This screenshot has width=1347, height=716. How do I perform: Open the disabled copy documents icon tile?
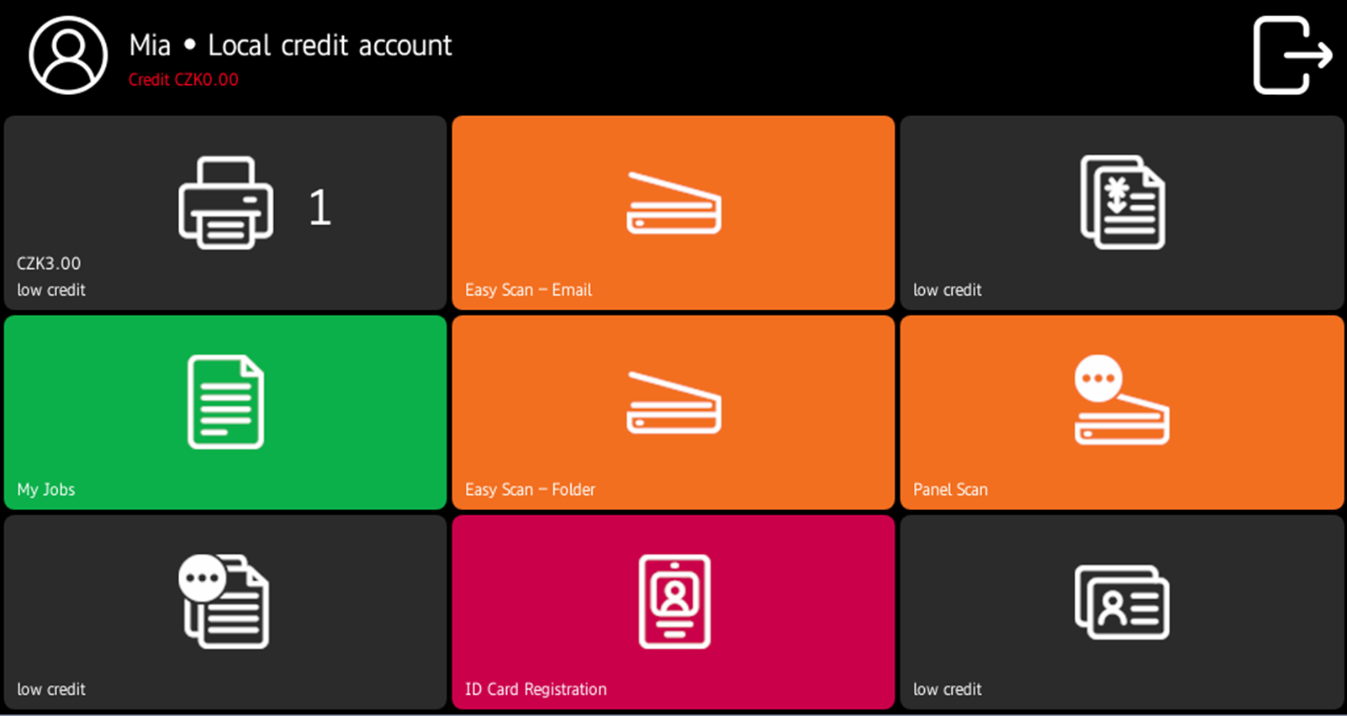[x=1122, y=203]
